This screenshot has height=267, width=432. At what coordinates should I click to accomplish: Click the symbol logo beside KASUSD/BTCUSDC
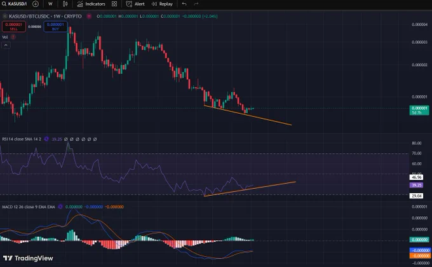click(4, 17)
